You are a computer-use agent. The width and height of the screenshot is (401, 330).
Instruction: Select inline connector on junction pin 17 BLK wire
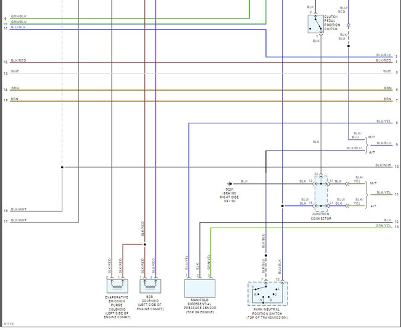coord(347,184)
